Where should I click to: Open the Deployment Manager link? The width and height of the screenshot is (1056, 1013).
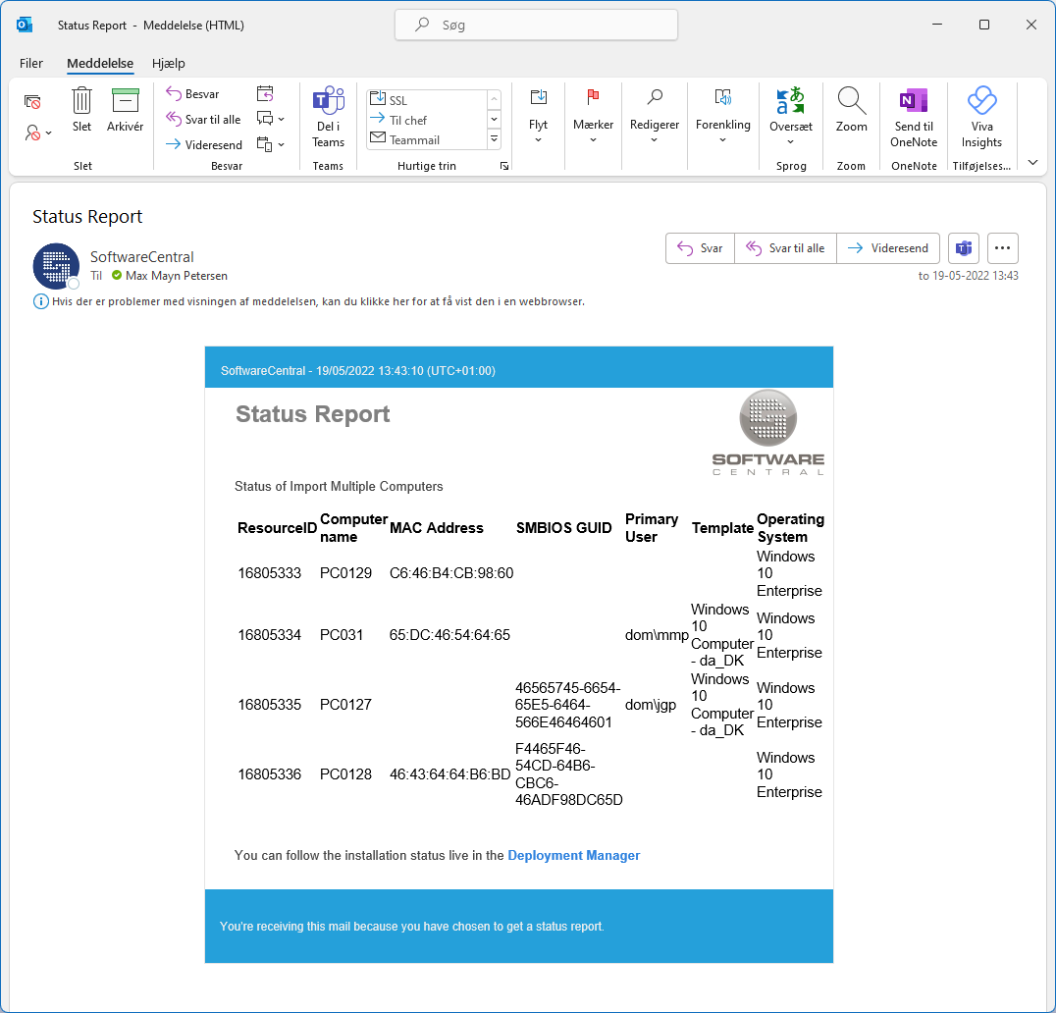pyautogui.click(x=573, y=856)
